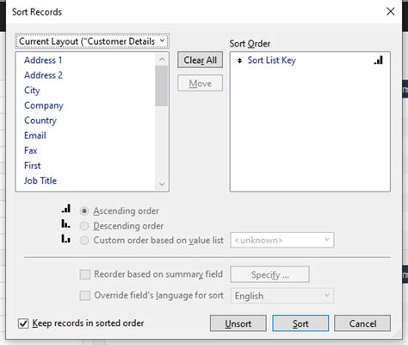
Task: Select the Email field
Action: [35, 135]
